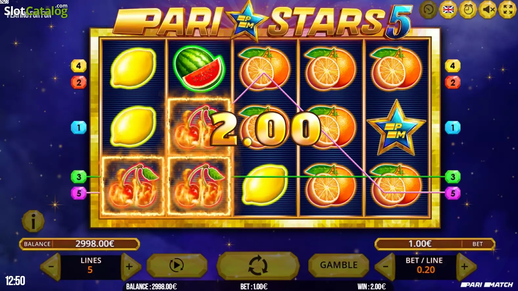Select green payline 3 marker on left
The width and height of the screenshot is (518, 291).
tap(78, 177)
